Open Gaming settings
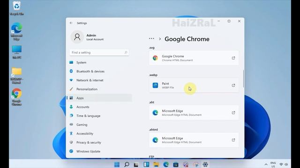The height and width of the screenshot is (168, 300). click(x=99, y=125)
